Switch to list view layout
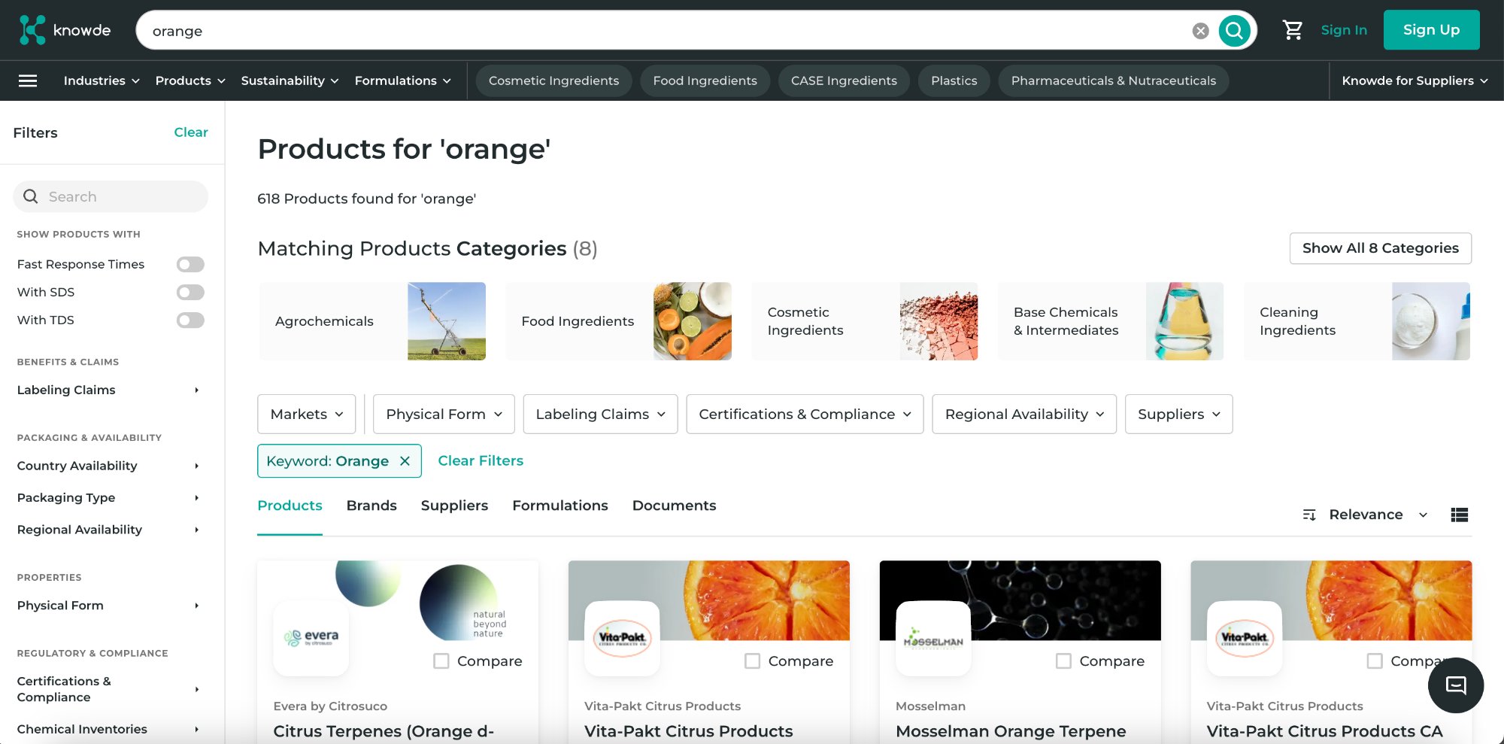The image size is (1504, 744). (x=1460, y=515)
